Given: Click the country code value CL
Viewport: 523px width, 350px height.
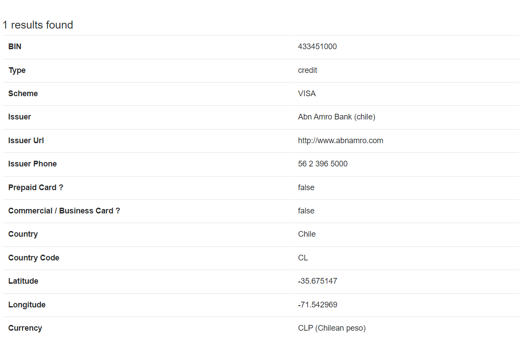Looking at the screenshot, I should tap(303, 258).
